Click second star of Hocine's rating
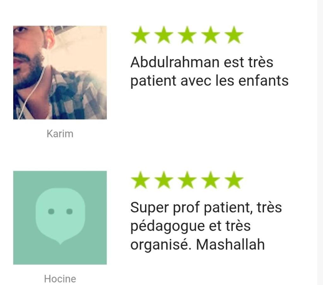This screenshot has height=285, width=323. click(164, 180)
